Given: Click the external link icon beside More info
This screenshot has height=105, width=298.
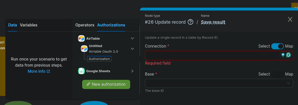Looking at the screenshot, I should [x=48, y=71].
